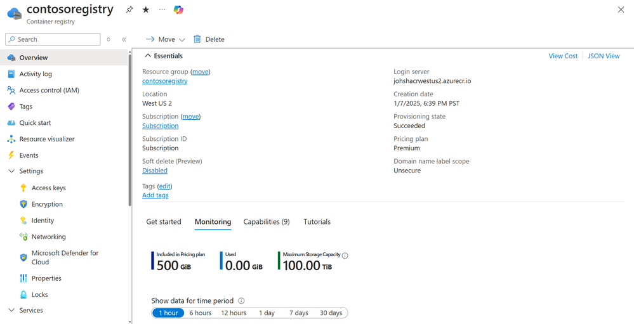Click the Access control (IAM) icon
Viewport: 634px width, 324px height.
(x=11, y=90)
